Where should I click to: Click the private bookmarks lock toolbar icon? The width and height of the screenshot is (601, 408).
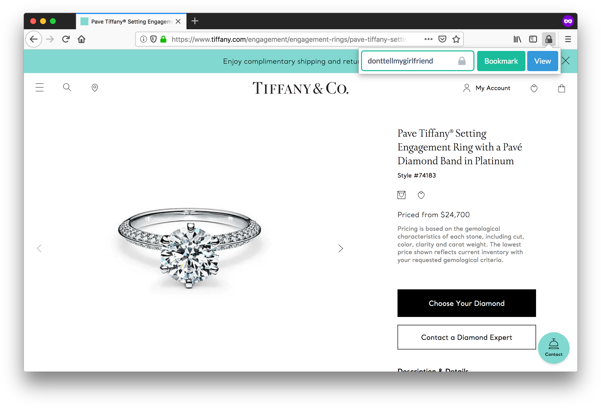[548, 39]
